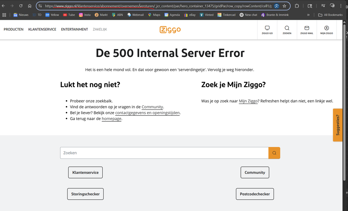Open the Maps bookmark
Image resolution: width=348 pixels, height=211 pixels.
pyautogui.click(x=154, y=15)
